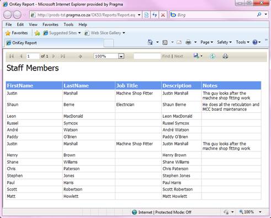Click the FirstName column header
This screenshot has width=271, height=218.
coord(34,85)
